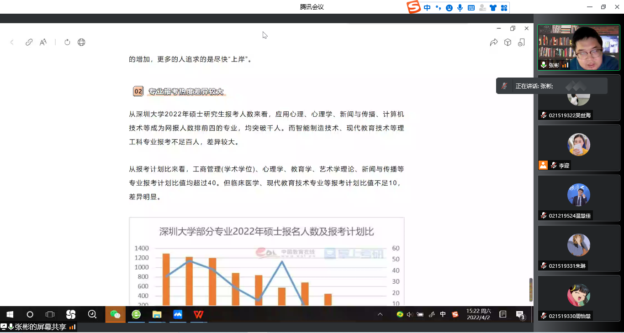Toggle Sogou Chinese/English input mode
This screenshot has height=333, width=624.
click(427, 8)
